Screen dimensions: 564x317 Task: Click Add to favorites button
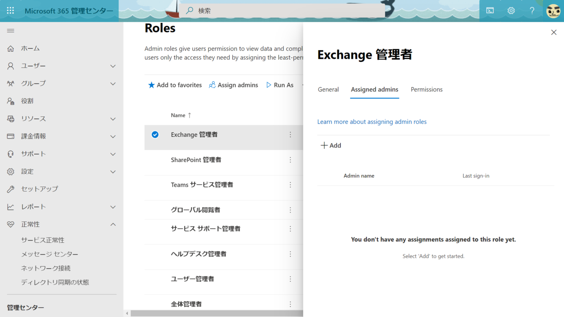pos(175,85)
